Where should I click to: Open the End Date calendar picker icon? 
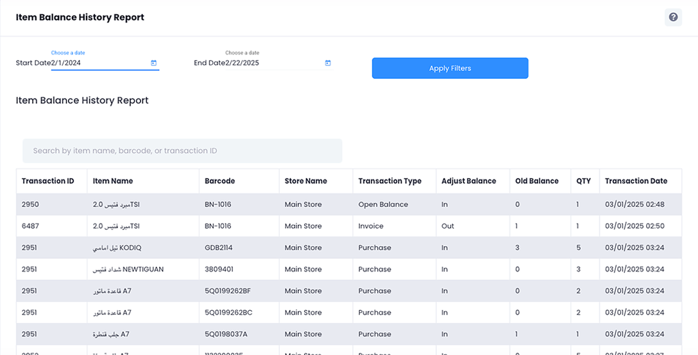coord(328,63)
